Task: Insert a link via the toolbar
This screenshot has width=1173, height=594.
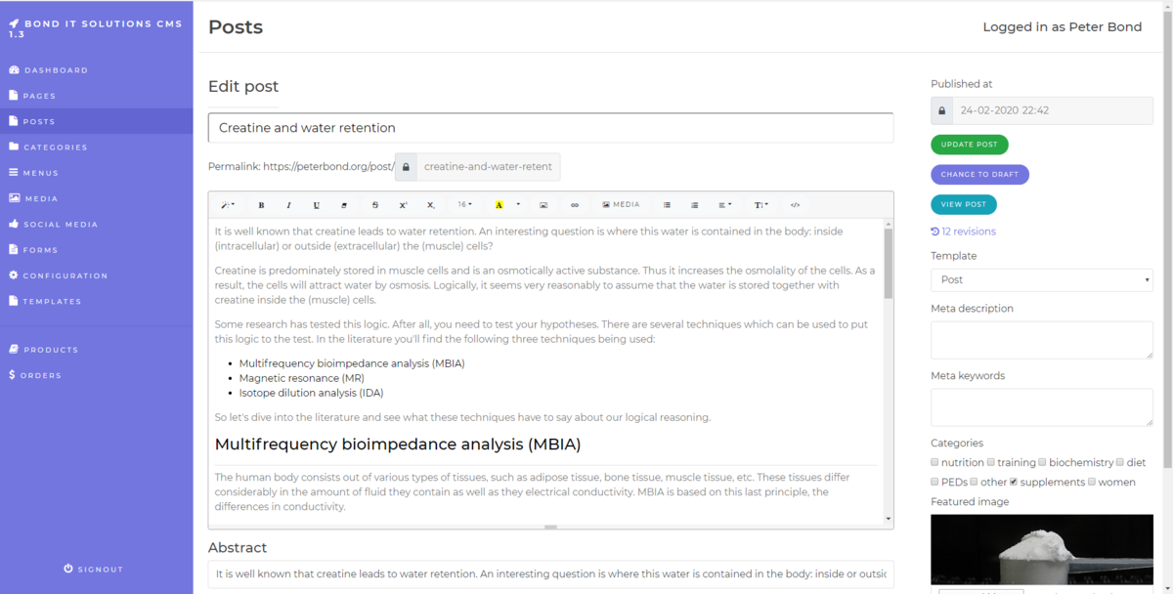Action: point(575,205)
